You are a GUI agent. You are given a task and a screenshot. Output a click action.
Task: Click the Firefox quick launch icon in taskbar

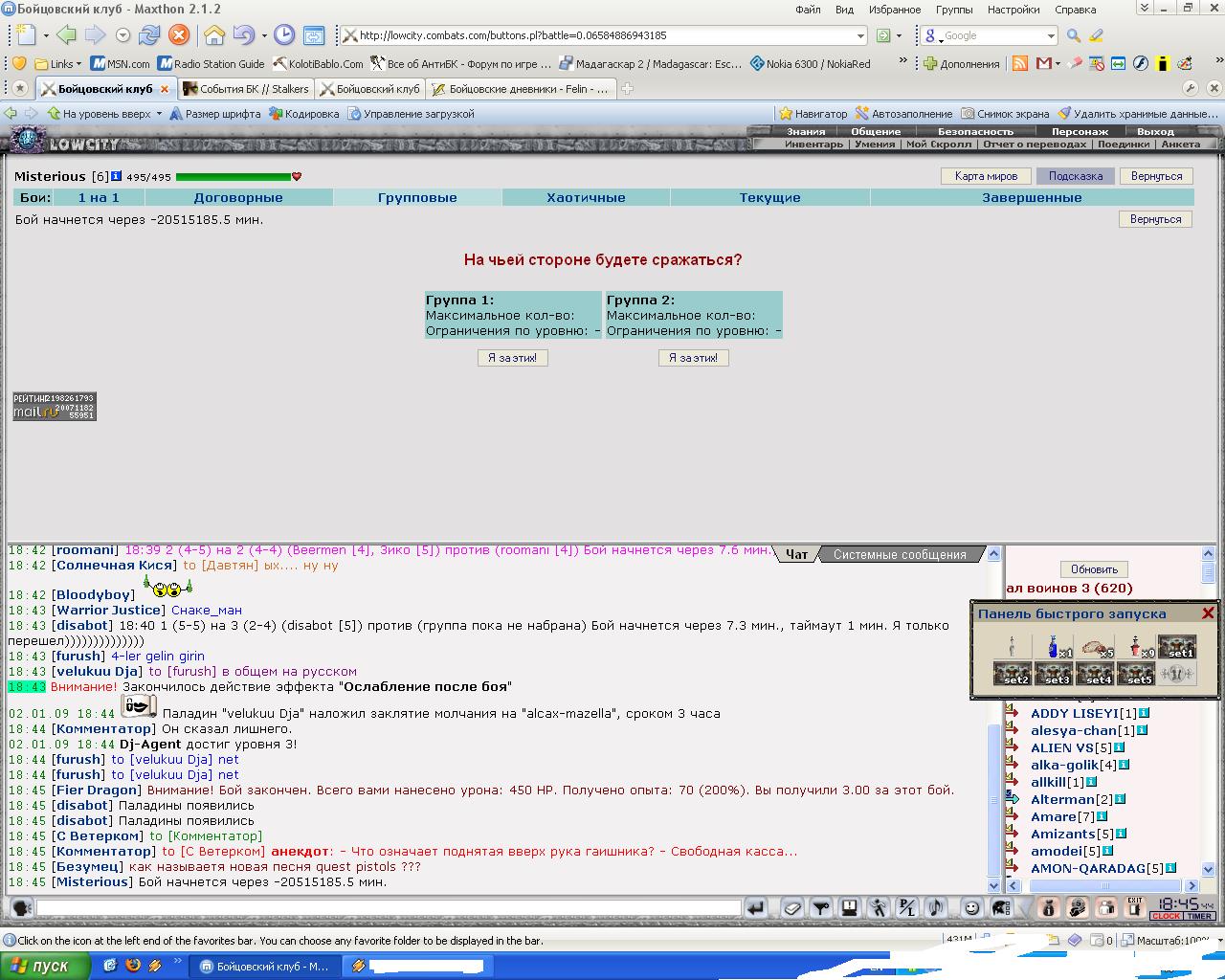pyautogui.click(x=133, y=966)
